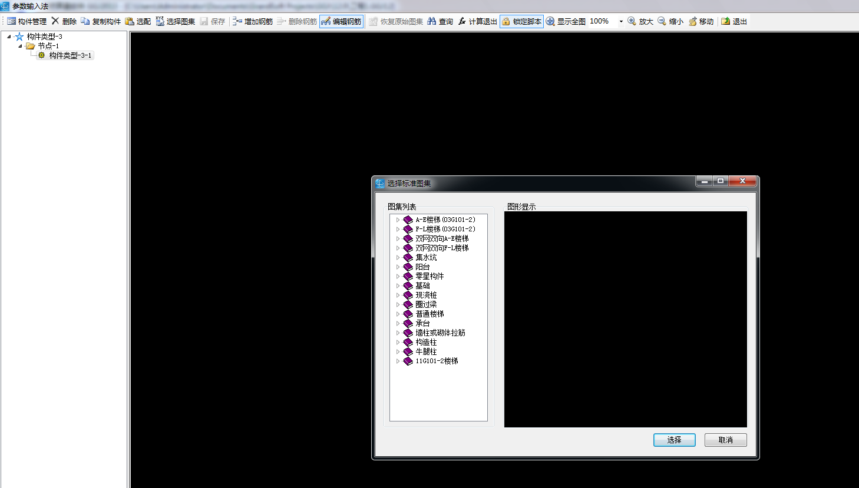This screenshot has width=859, height=488.
Task: Click the 计算退出 toolbar button
Action: pyautogui.click(x=477, y=21)
